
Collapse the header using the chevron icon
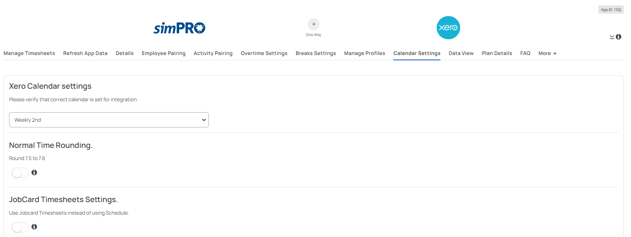click(612, 37)
